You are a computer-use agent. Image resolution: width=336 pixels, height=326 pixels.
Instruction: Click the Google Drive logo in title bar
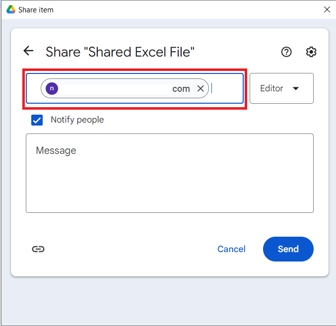(x=10, y=9)
